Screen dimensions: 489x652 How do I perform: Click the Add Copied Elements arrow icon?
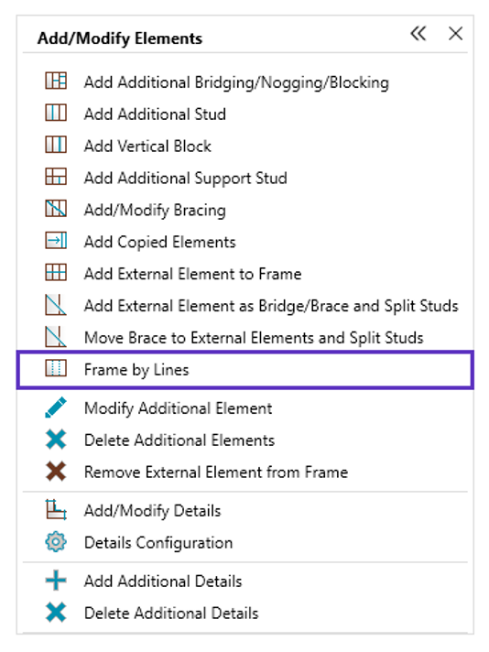[56, 241]
